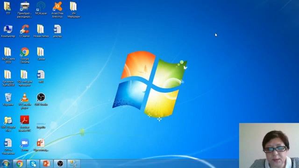The image size is (299, 168).
Task: Select the folder right of Google Chrome
Action: coord(41,54)
